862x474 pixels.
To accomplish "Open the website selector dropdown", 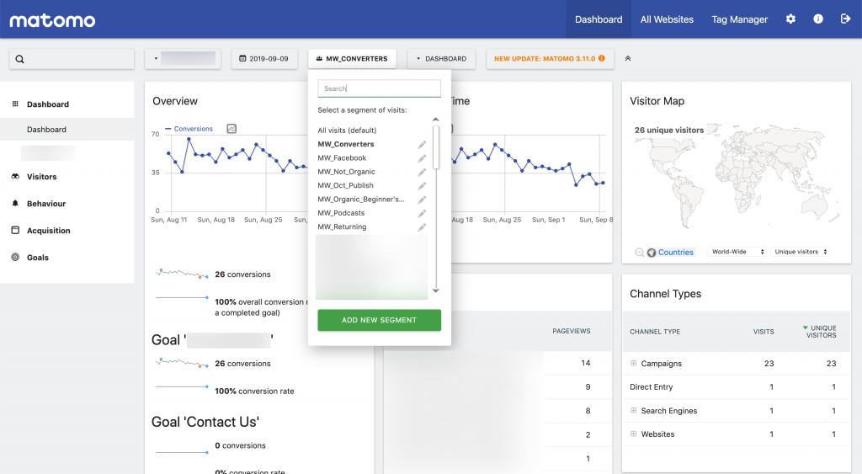I will pos(183,59).
